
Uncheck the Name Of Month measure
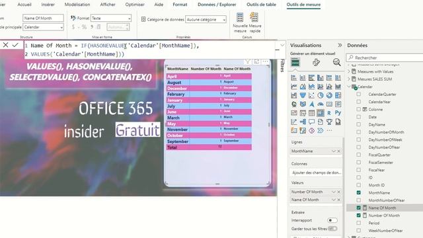358,208
